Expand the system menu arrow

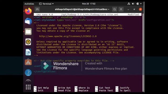tap(141, 4)
